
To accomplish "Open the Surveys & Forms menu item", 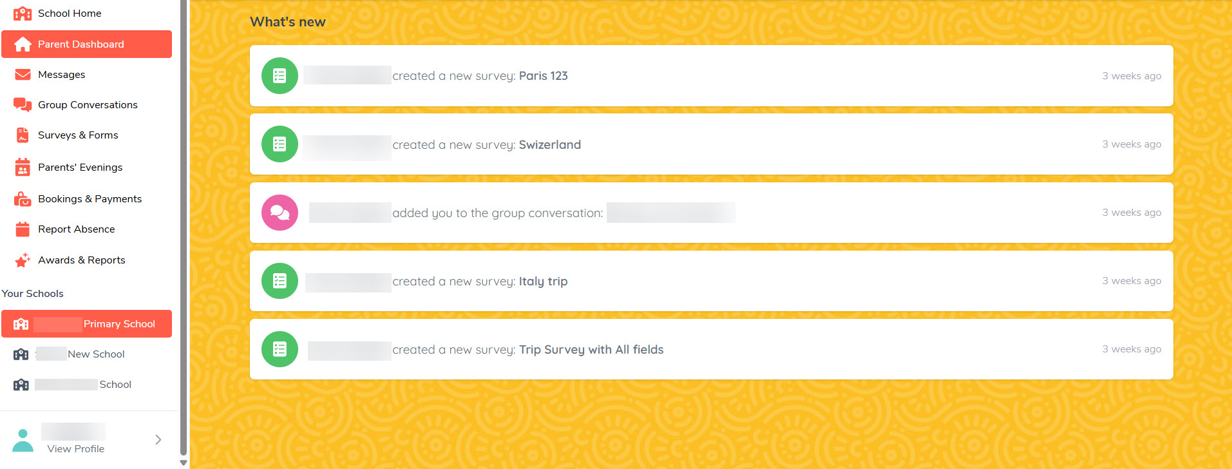I will click(x=78, y=135).
